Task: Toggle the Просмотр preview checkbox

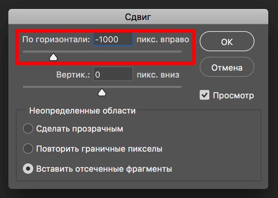Action: (205, 95)
